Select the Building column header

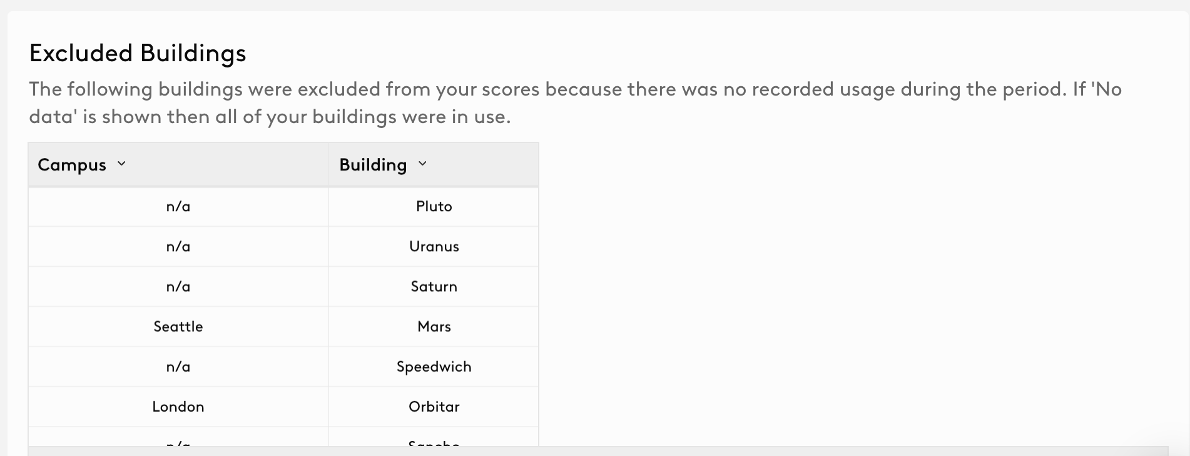434,165
